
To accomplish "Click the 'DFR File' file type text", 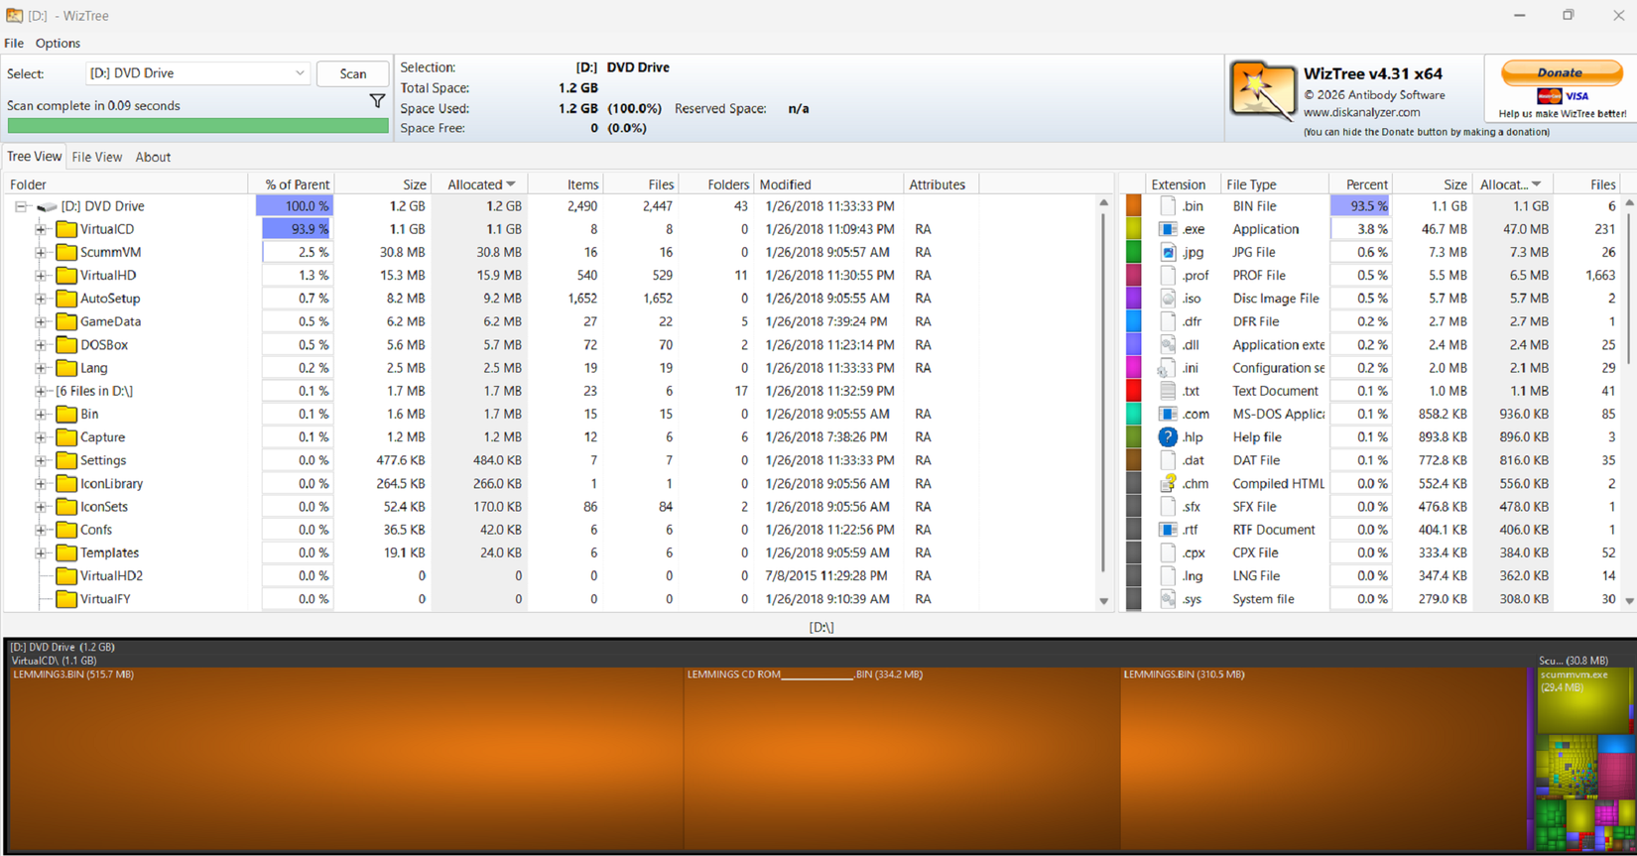I will [1256, 321].
